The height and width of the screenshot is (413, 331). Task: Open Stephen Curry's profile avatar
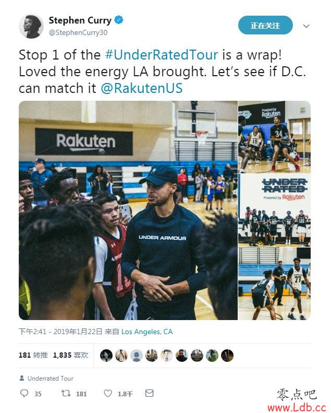(31, 26)
